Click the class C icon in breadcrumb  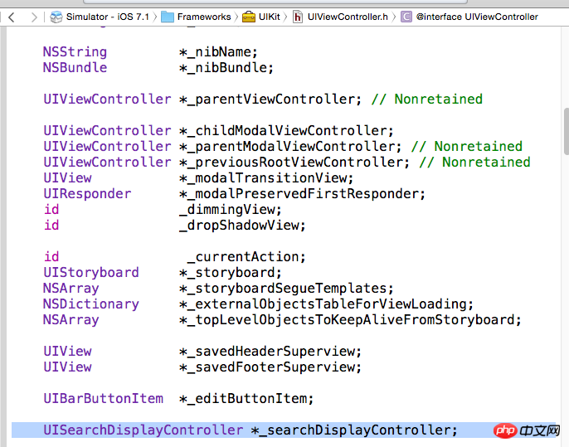pyautogui.click(x=406, y=17)
